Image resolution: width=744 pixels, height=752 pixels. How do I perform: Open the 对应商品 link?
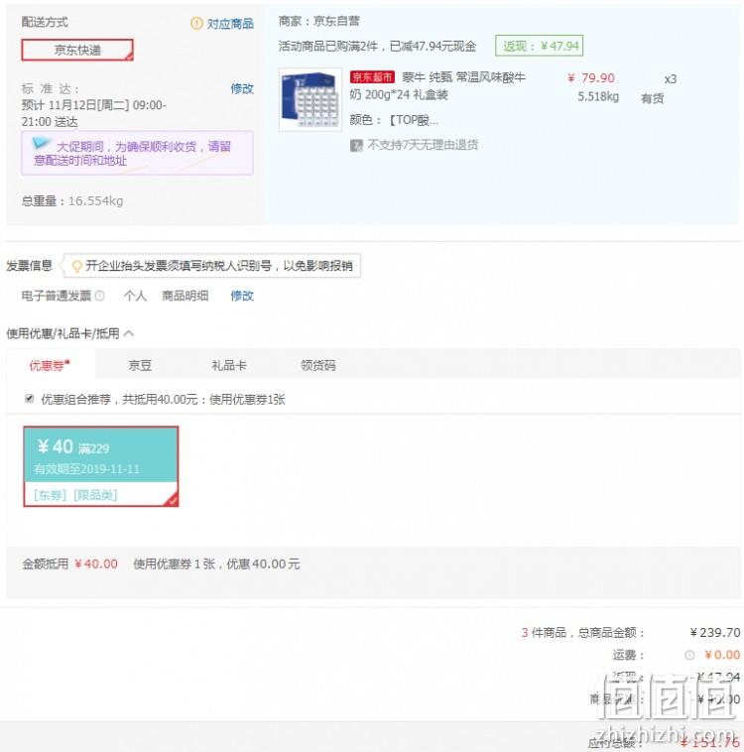tap(230, 24)
